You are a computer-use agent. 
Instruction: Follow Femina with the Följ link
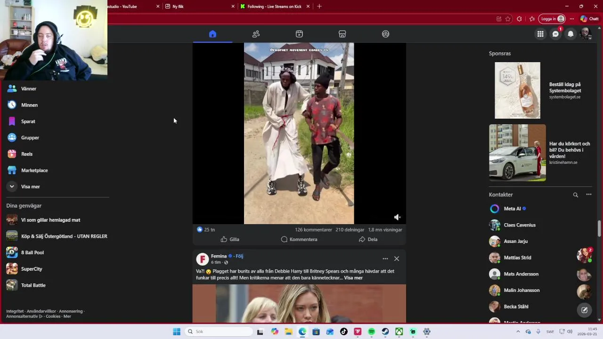(x=239, y=256)
